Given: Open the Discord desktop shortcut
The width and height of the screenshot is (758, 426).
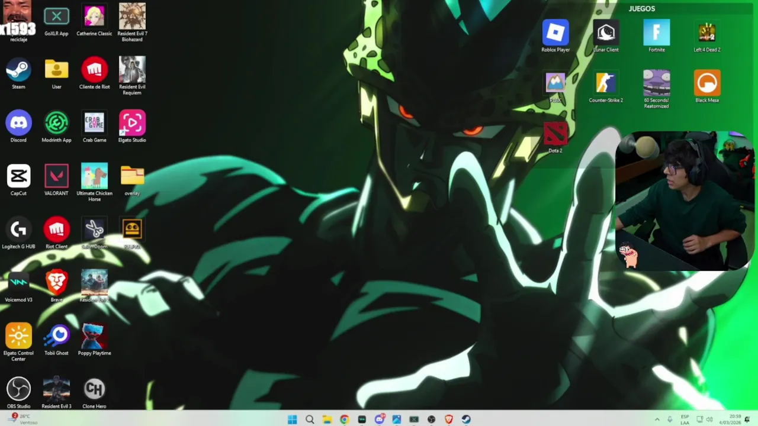Looking at the screenshot, I should pyautogui.click(x=18, y=127).
